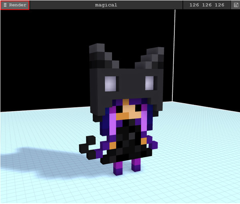The height and width of the screenshot is (204, 240).
Task: Click the project name field 'magical'
Action: click(x=106, y=5)
